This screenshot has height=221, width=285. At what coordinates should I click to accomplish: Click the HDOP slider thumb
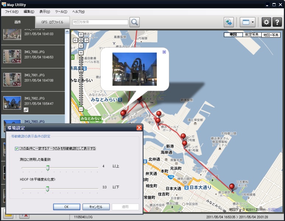coord(48,189)
